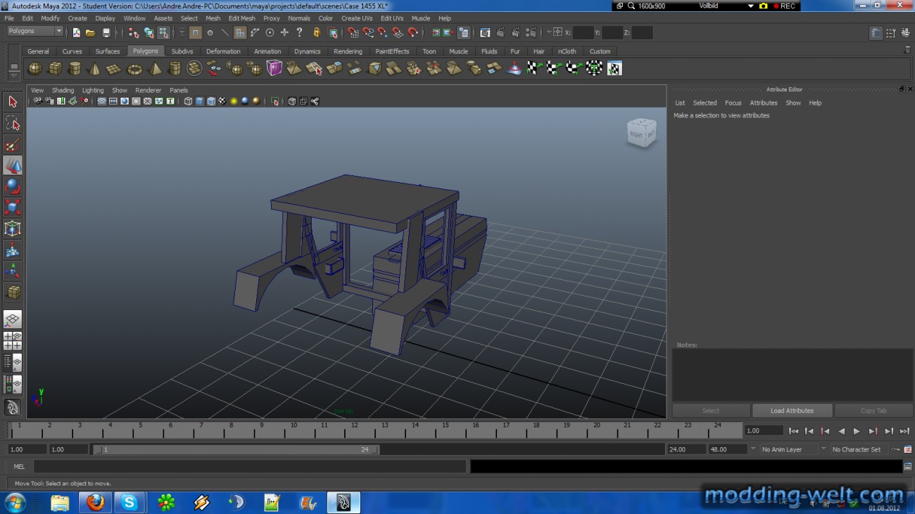The height and width of the screenshot is (514, 915).
Task: Switch to the Animation shelf tab
Action: point(267,51)
